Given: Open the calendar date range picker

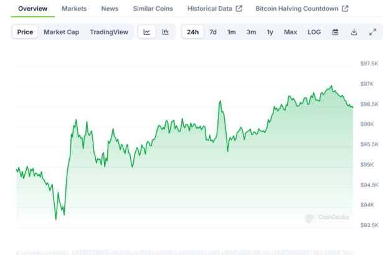Looking at the screenshot, I should pyautogui.click(x=335, y=32).
